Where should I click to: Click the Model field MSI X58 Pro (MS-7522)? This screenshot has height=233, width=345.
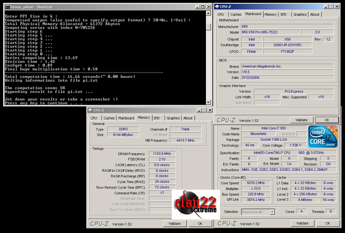click(x=270, y=32)
